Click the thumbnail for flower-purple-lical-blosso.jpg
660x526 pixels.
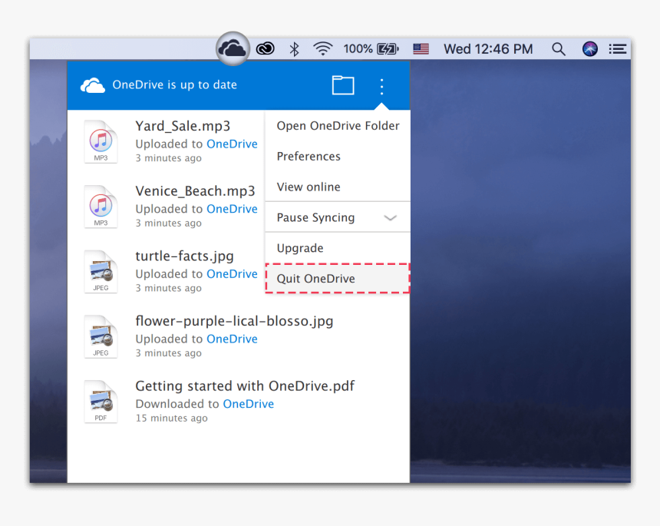click(x=101, y=336)
